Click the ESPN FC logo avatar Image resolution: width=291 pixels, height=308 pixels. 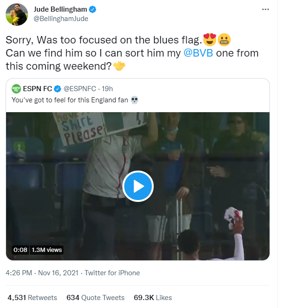point(16,89)
